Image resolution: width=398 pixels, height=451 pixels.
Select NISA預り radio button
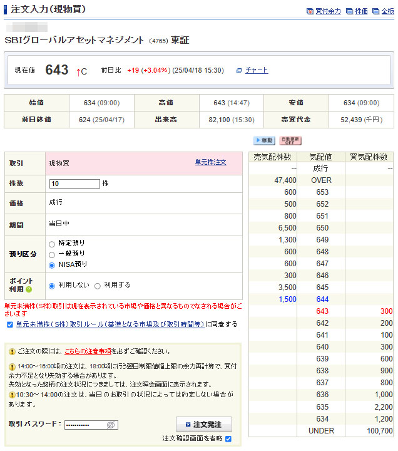click(x=51, y=265)
